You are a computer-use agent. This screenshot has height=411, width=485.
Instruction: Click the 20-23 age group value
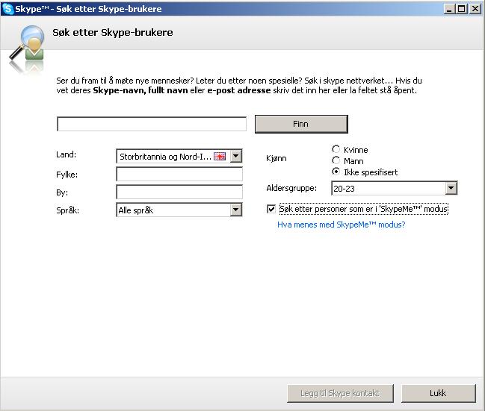coord(344,189)
